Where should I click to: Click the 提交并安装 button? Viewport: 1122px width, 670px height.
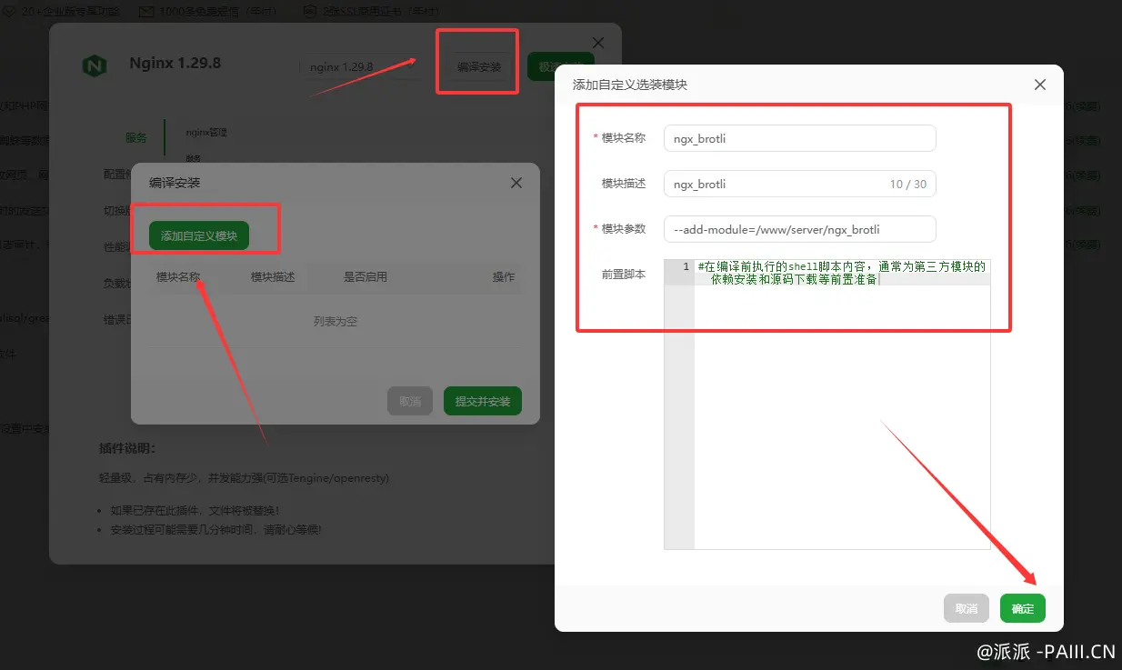click(x=483, y=401)
